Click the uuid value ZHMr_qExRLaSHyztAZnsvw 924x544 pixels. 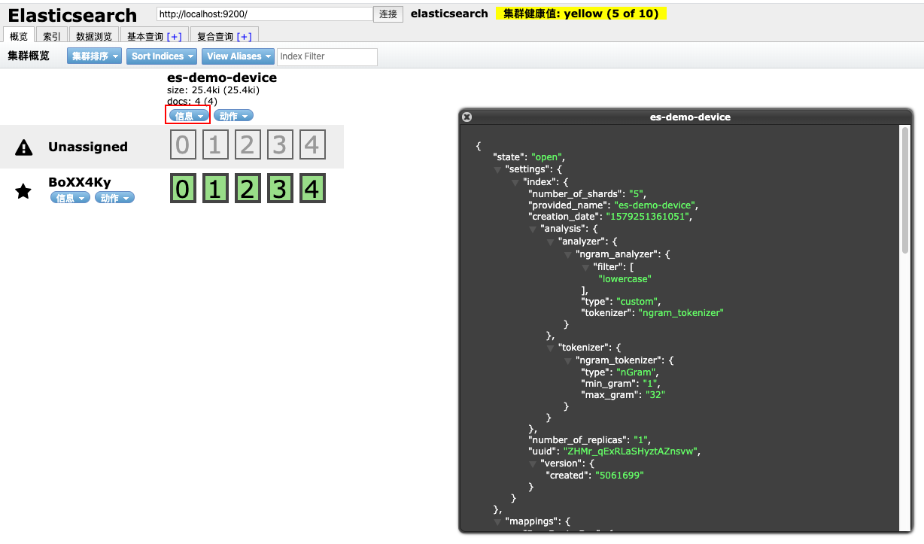click(632, 451)
